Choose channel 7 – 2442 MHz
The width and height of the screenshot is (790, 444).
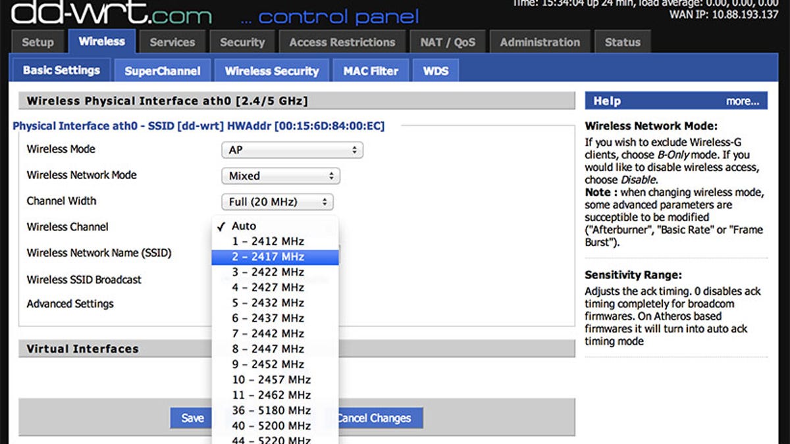pyautogui.click(x=275, y=333)
